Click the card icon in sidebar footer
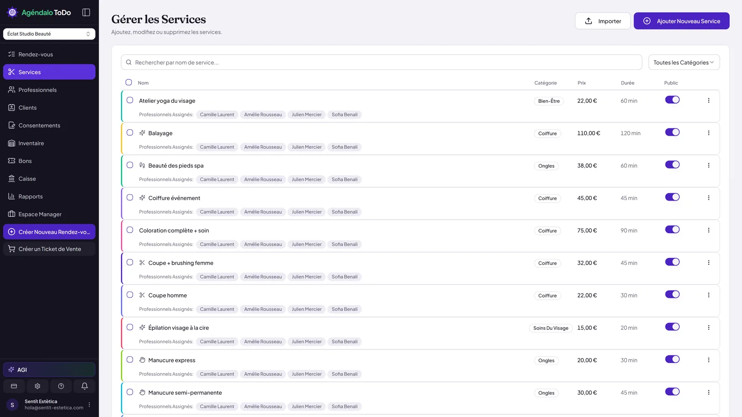 (14, 386)
